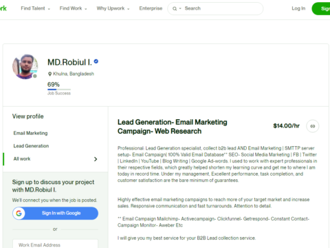
Task: Click the Upwork logo
Action: click(3, 8)
